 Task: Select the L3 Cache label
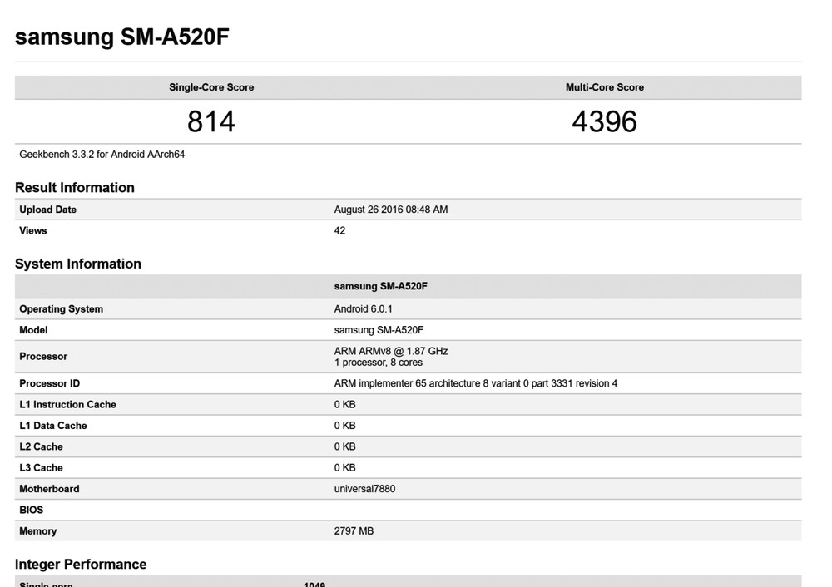(x=41, y=468)
